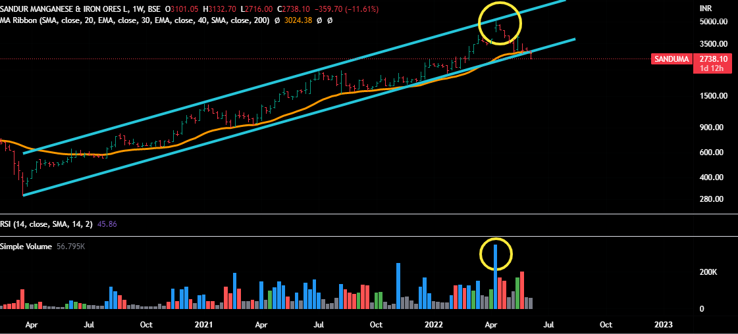
Task: Click the 2021 time axis label
Action: click(204, 325)
